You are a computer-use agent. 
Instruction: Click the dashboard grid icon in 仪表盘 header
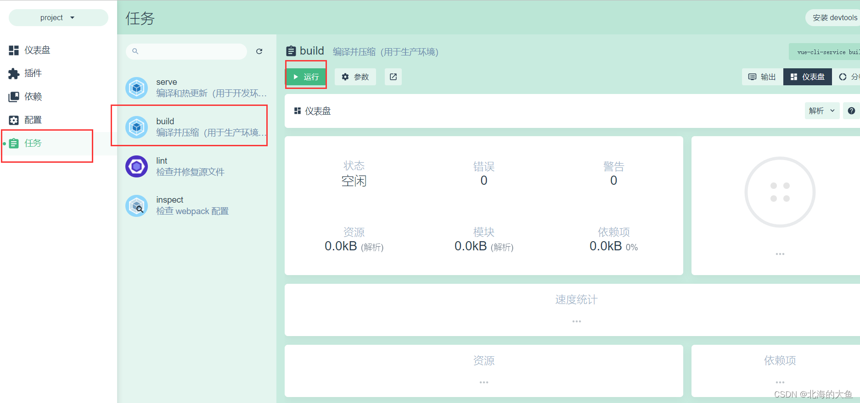coord(298,111)
